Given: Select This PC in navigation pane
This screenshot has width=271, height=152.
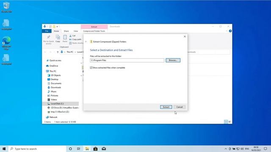Looking at the screenshot, I should (x=51, y=71).
